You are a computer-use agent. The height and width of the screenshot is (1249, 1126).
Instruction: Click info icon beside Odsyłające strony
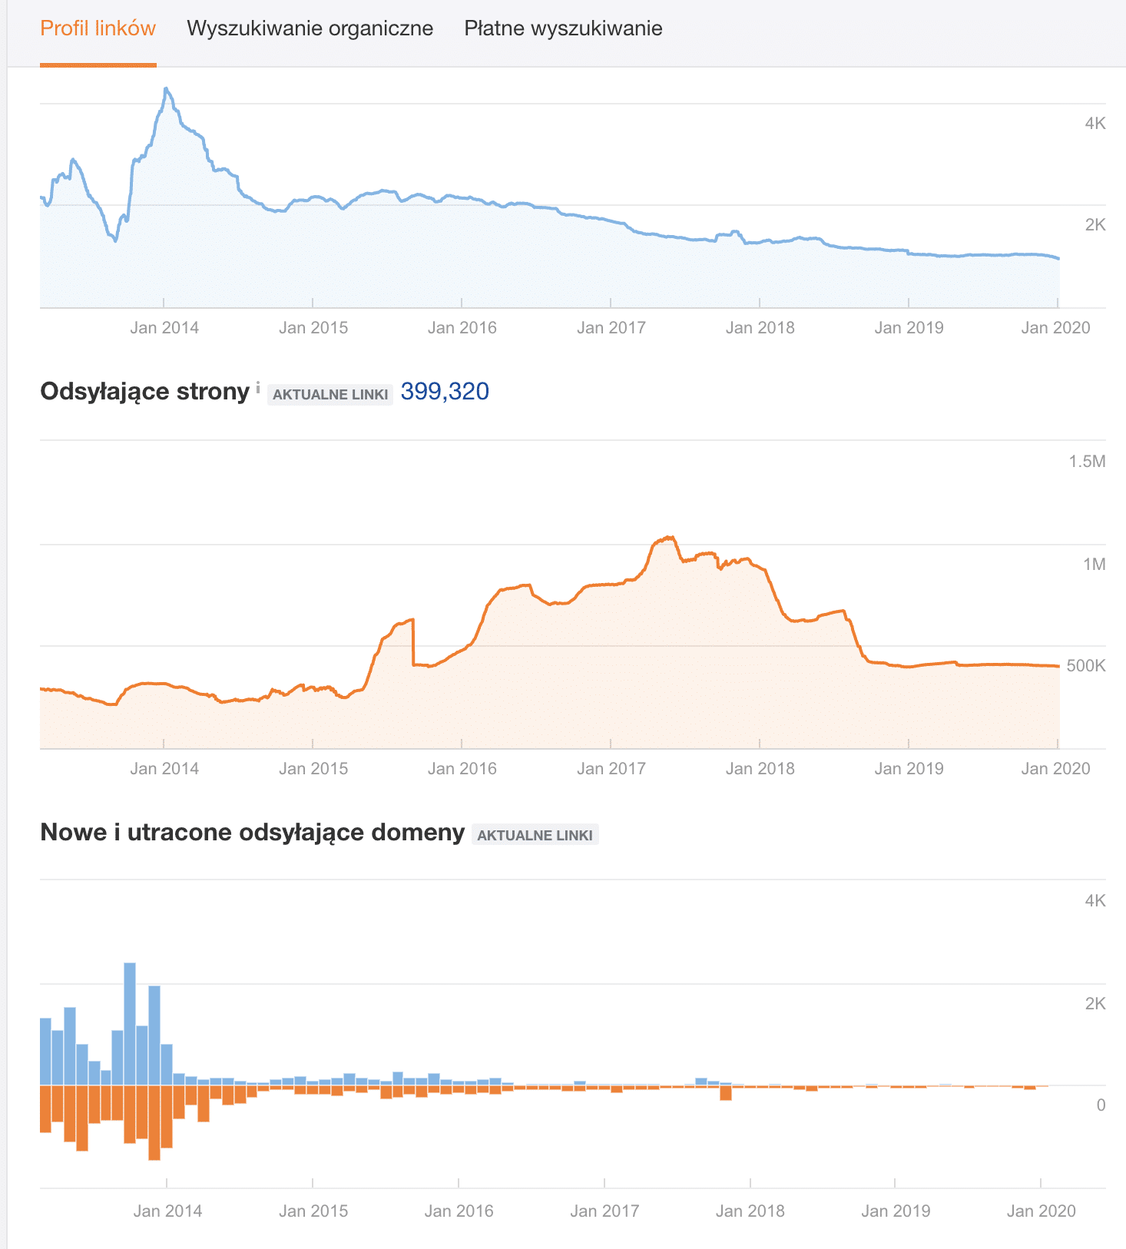click(x=258, y=386)
